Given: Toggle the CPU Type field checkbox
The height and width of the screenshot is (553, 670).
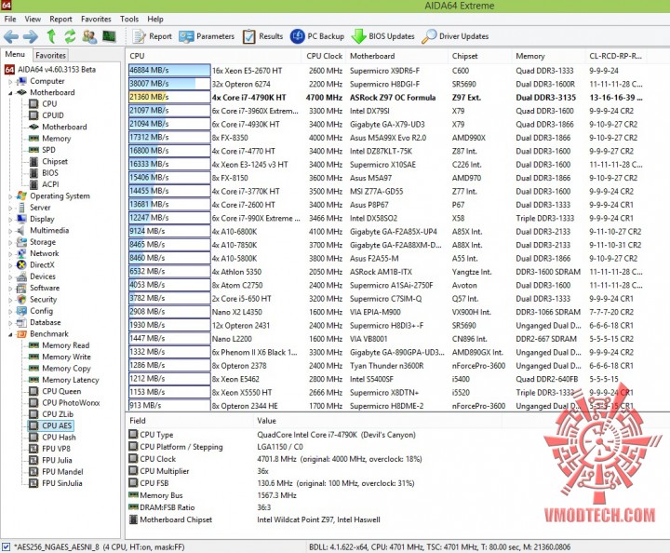Looking at the screenshot, I should point(133,435).
